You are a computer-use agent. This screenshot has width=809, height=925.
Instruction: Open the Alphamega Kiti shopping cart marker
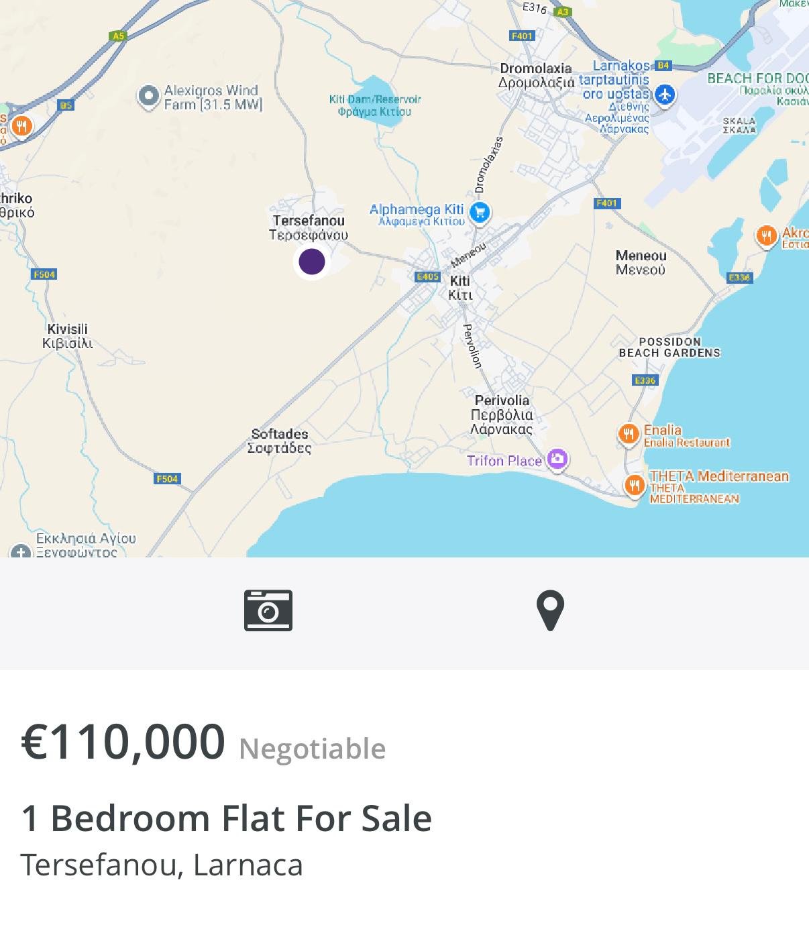click(x=479, y=213)
